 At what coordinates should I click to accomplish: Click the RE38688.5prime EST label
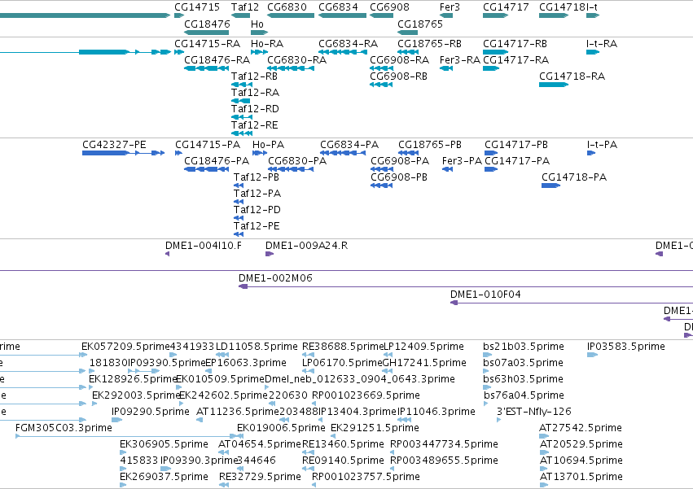(x=343, y=347)
